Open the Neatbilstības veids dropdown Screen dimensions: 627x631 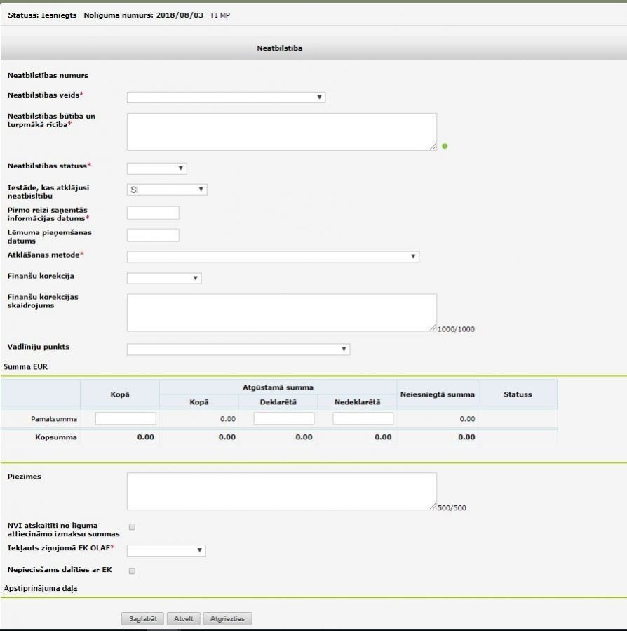click(x=226, y=98)
